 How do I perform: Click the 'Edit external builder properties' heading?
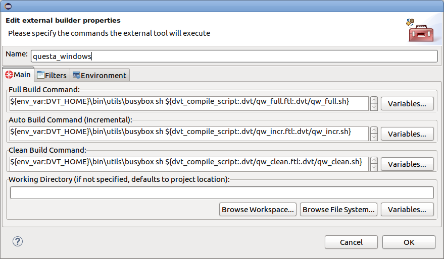click(x=63, y=21)
